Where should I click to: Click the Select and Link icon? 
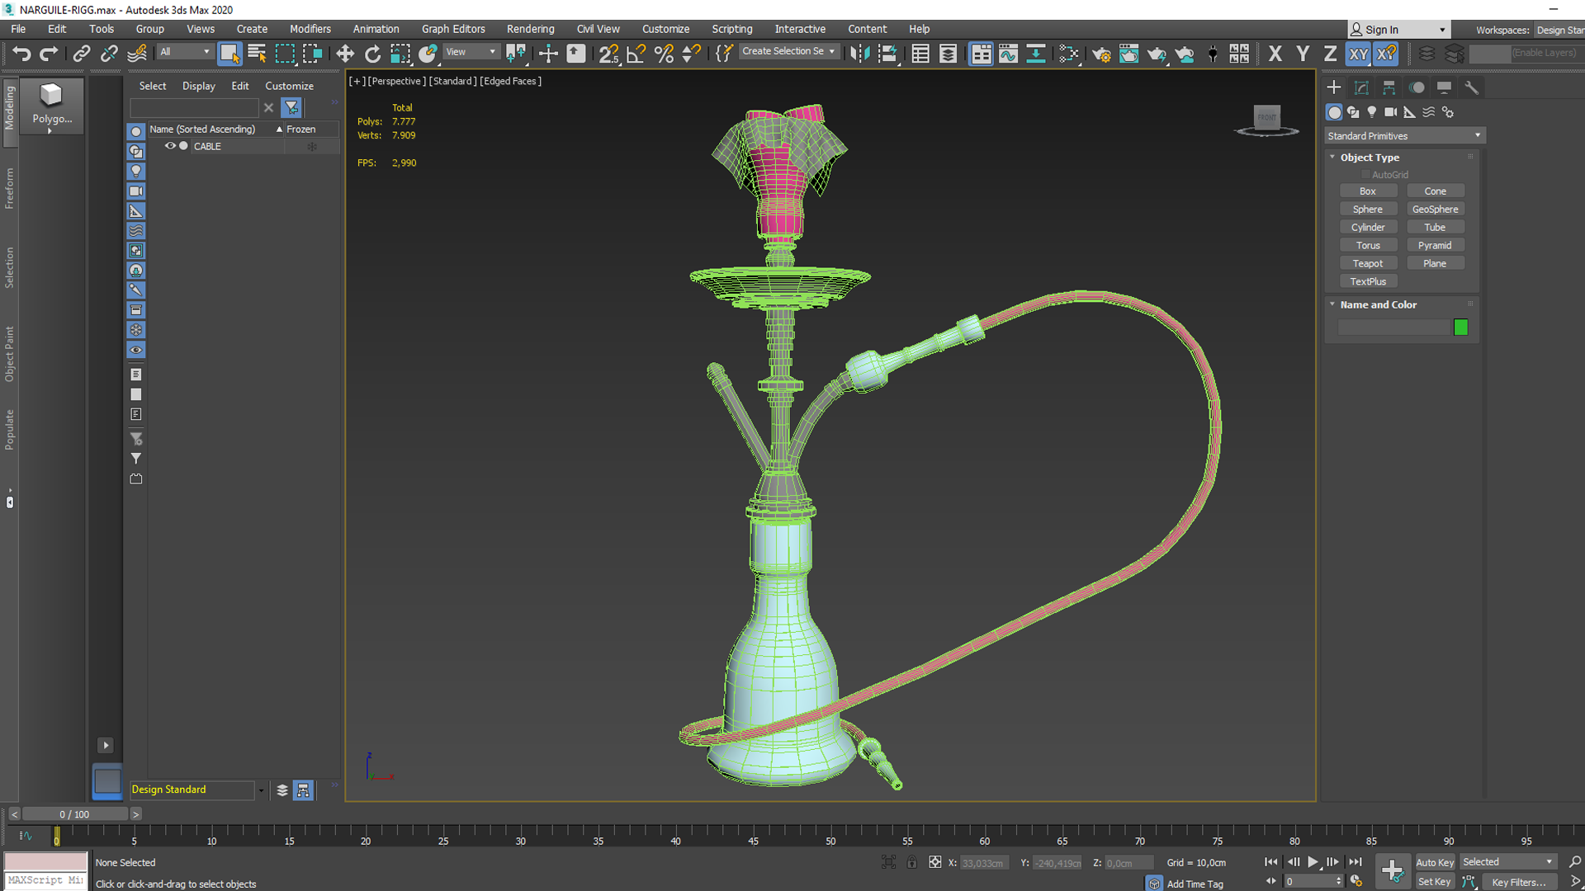pos(81,54)
